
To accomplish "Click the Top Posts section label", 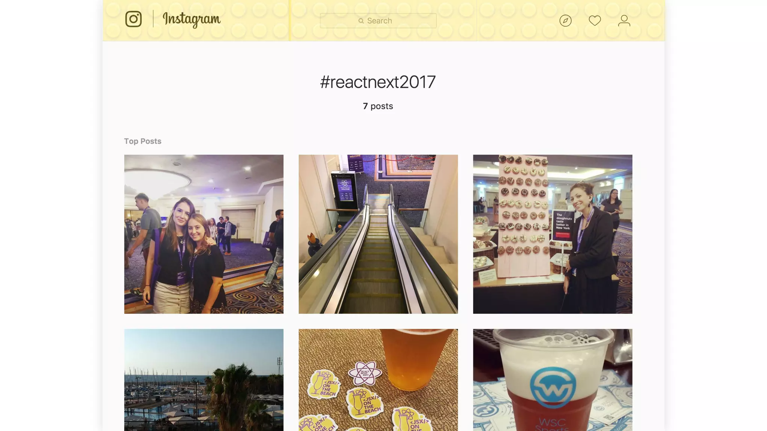I will tap(143, 141).
